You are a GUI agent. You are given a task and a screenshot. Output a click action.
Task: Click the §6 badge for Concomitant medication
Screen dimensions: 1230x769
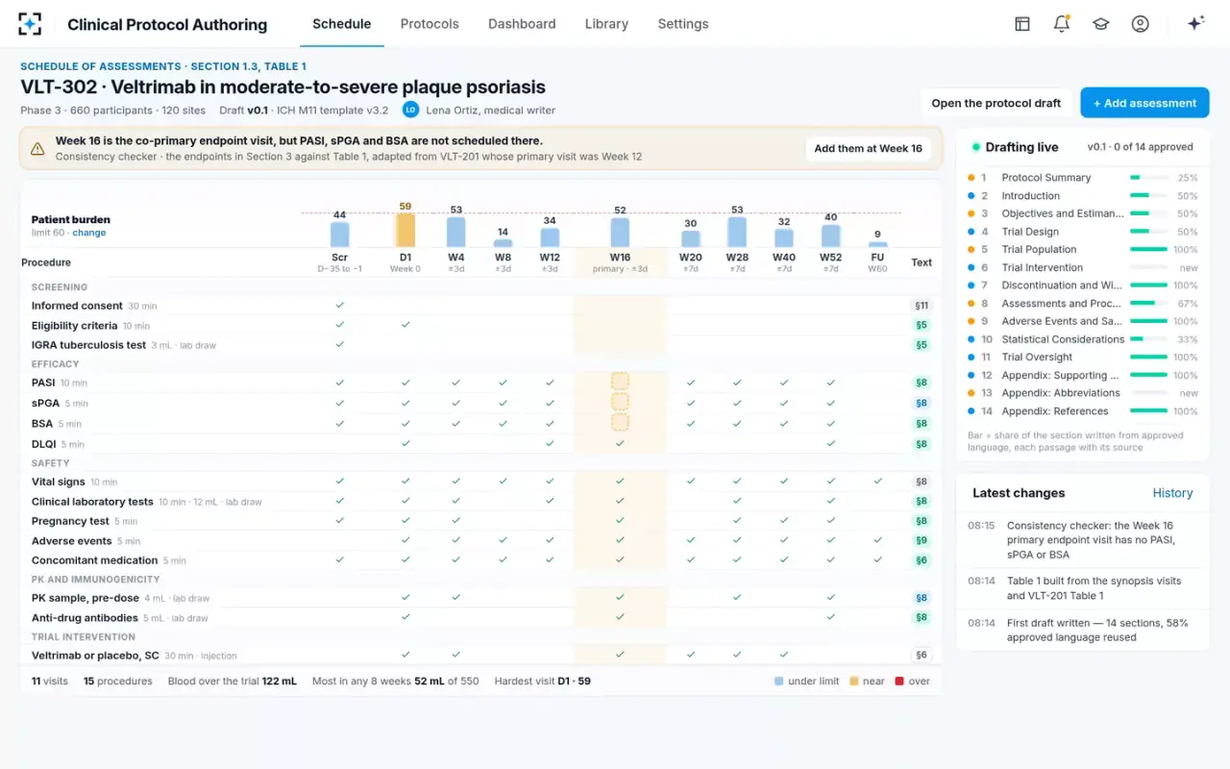[x=922, y=560]
